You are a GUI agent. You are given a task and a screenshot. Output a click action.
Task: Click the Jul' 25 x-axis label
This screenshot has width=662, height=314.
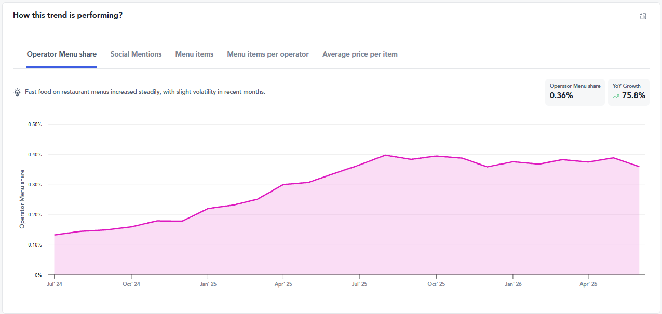click(359, 284)
